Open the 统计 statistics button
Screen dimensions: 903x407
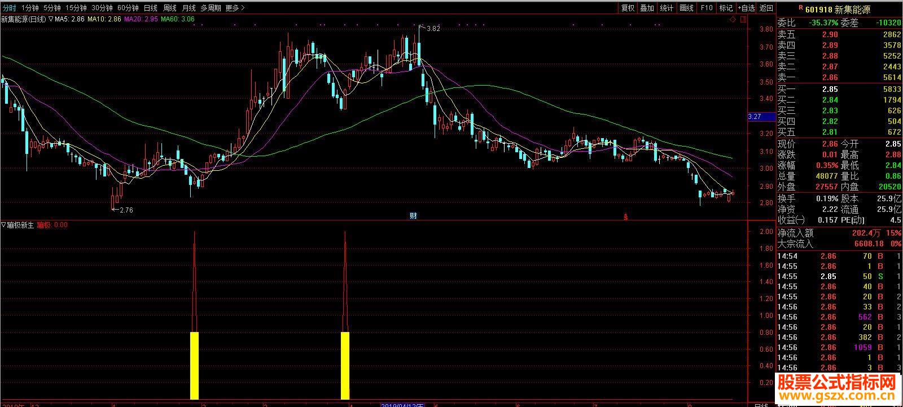point(667,8)
